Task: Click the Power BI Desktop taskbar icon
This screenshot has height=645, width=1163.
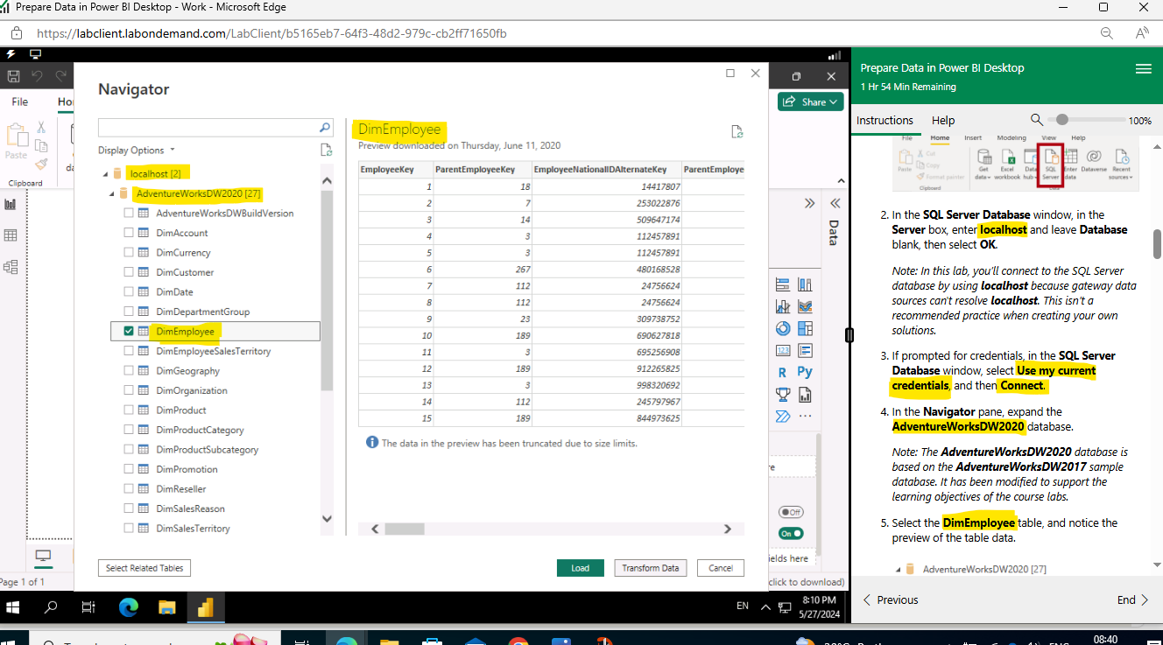Action: tap(205, 606)
